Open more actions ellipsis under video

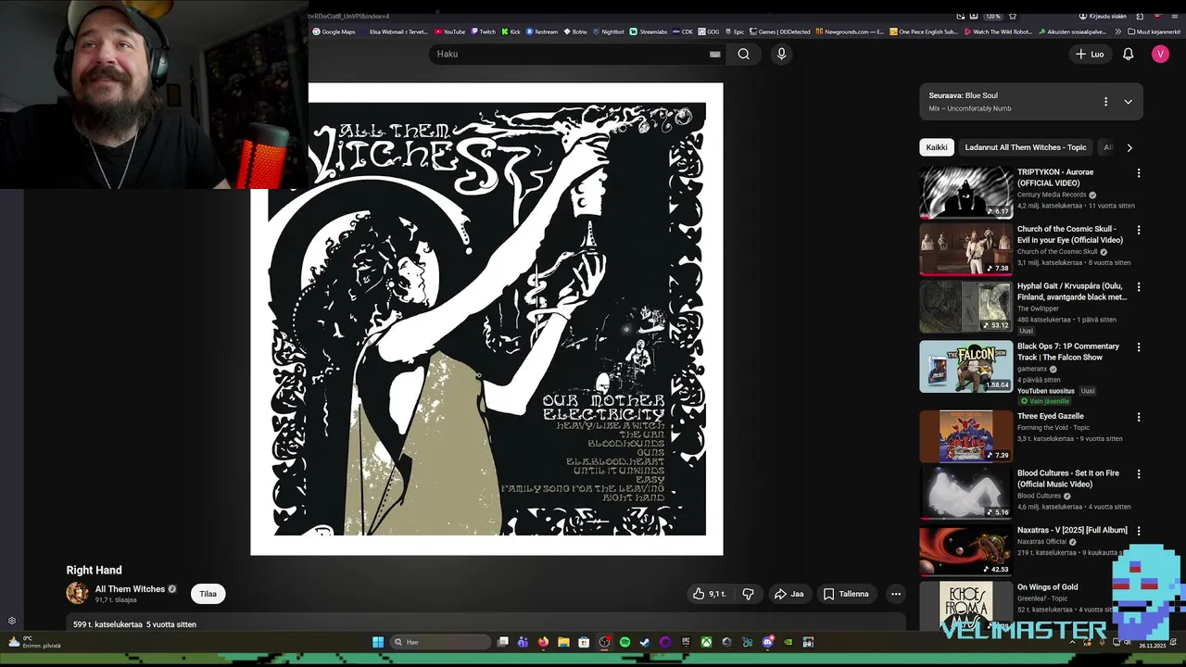tap(895, 594)
